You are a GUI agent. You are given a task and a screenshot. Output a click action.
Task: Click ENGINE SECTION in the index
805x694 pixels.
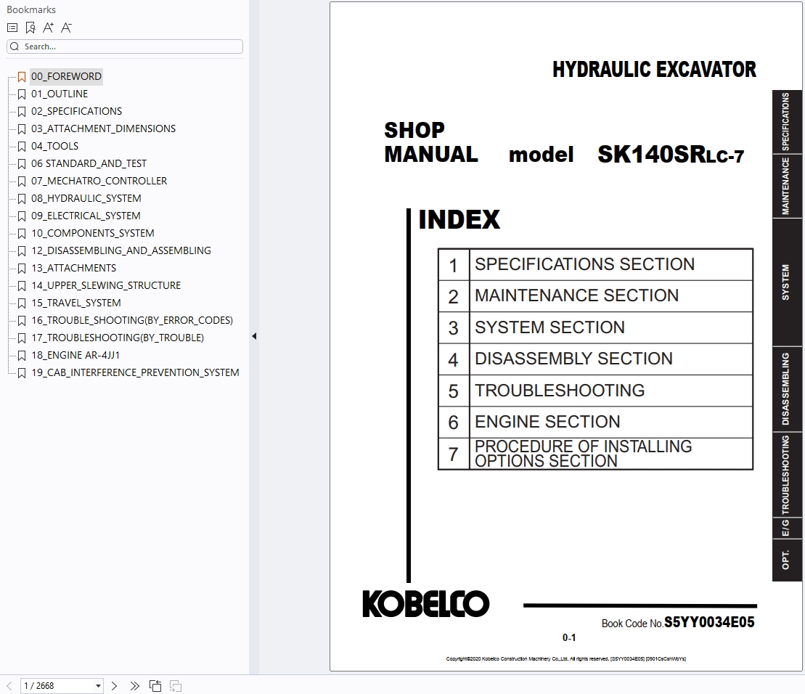coord(547,422)
